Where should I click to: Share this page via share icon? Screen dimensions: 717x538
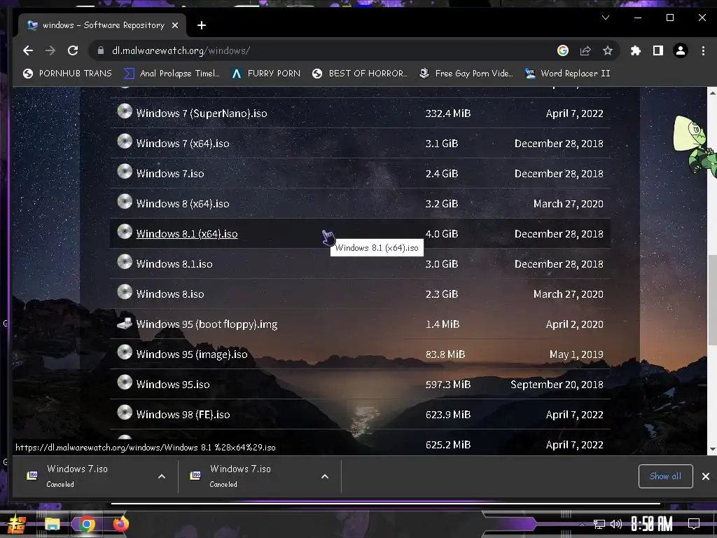(585, 50)
